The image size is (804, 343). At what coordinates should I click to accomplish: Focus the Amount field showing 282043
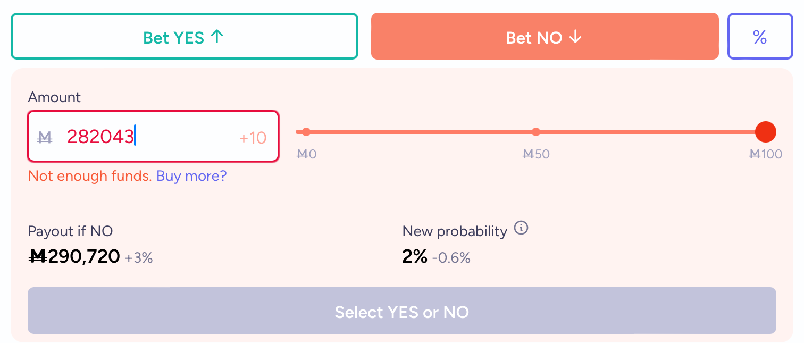point(153,136)
